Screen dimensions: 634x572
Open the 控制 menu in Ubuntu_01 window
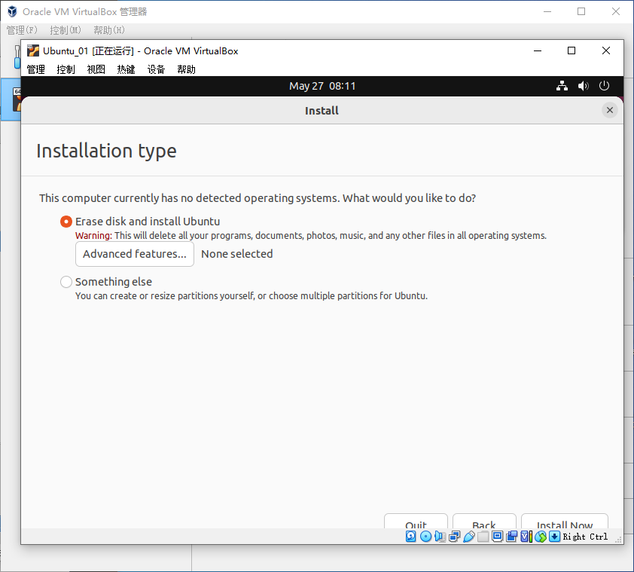(66, 69)
